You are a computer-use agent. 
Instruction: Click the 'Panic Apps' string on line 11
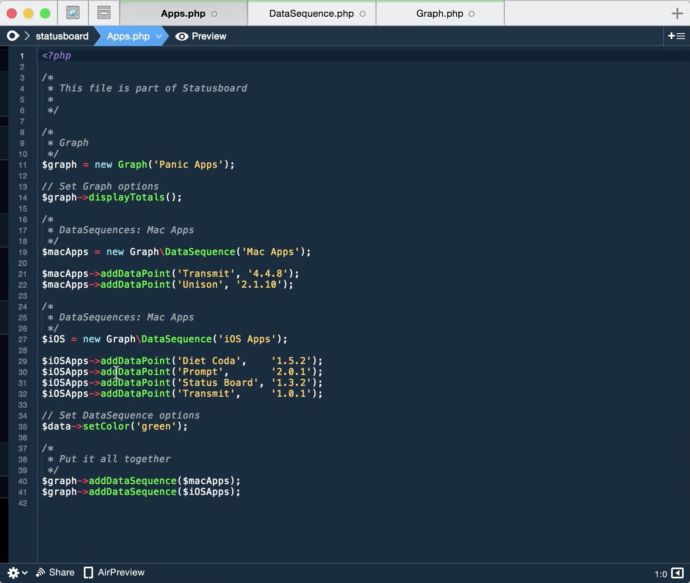[x=188, y=164]
